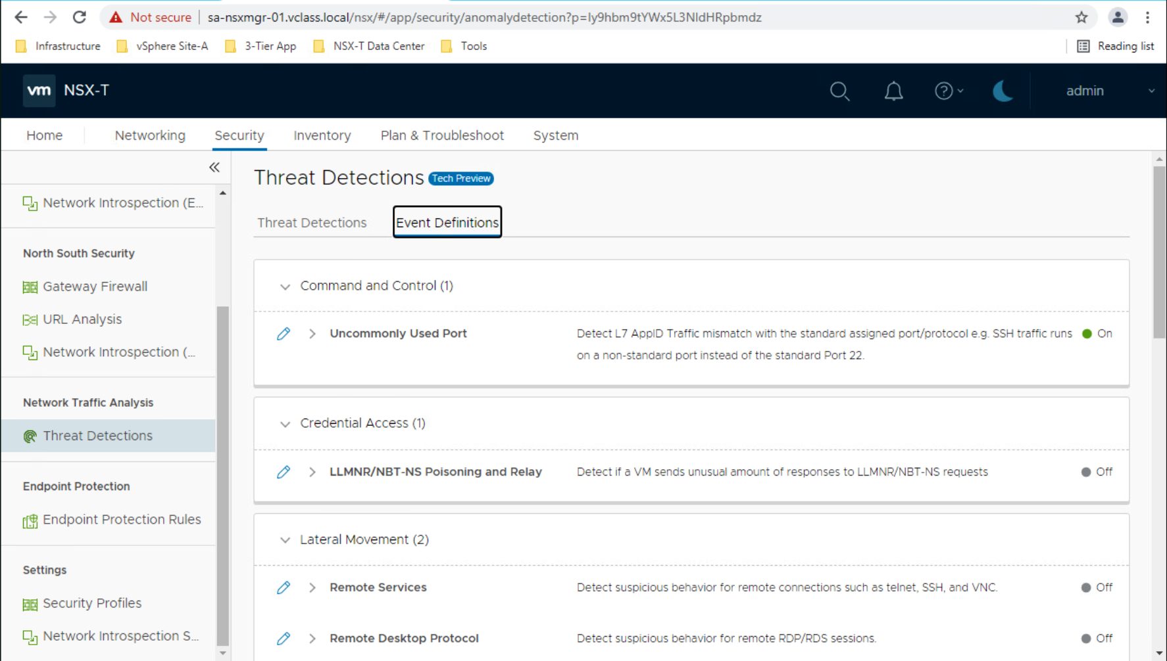
Task: Open Network Introspection (... under North South Security
Action: [x=109, y=352]
